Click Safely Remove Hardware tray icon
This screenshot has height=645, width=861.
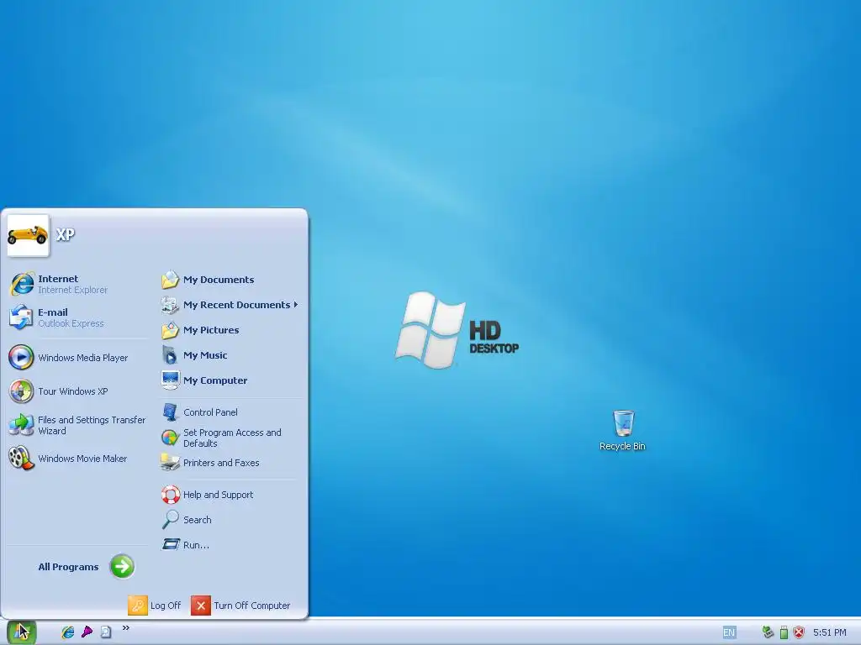(x=768, y=632)
